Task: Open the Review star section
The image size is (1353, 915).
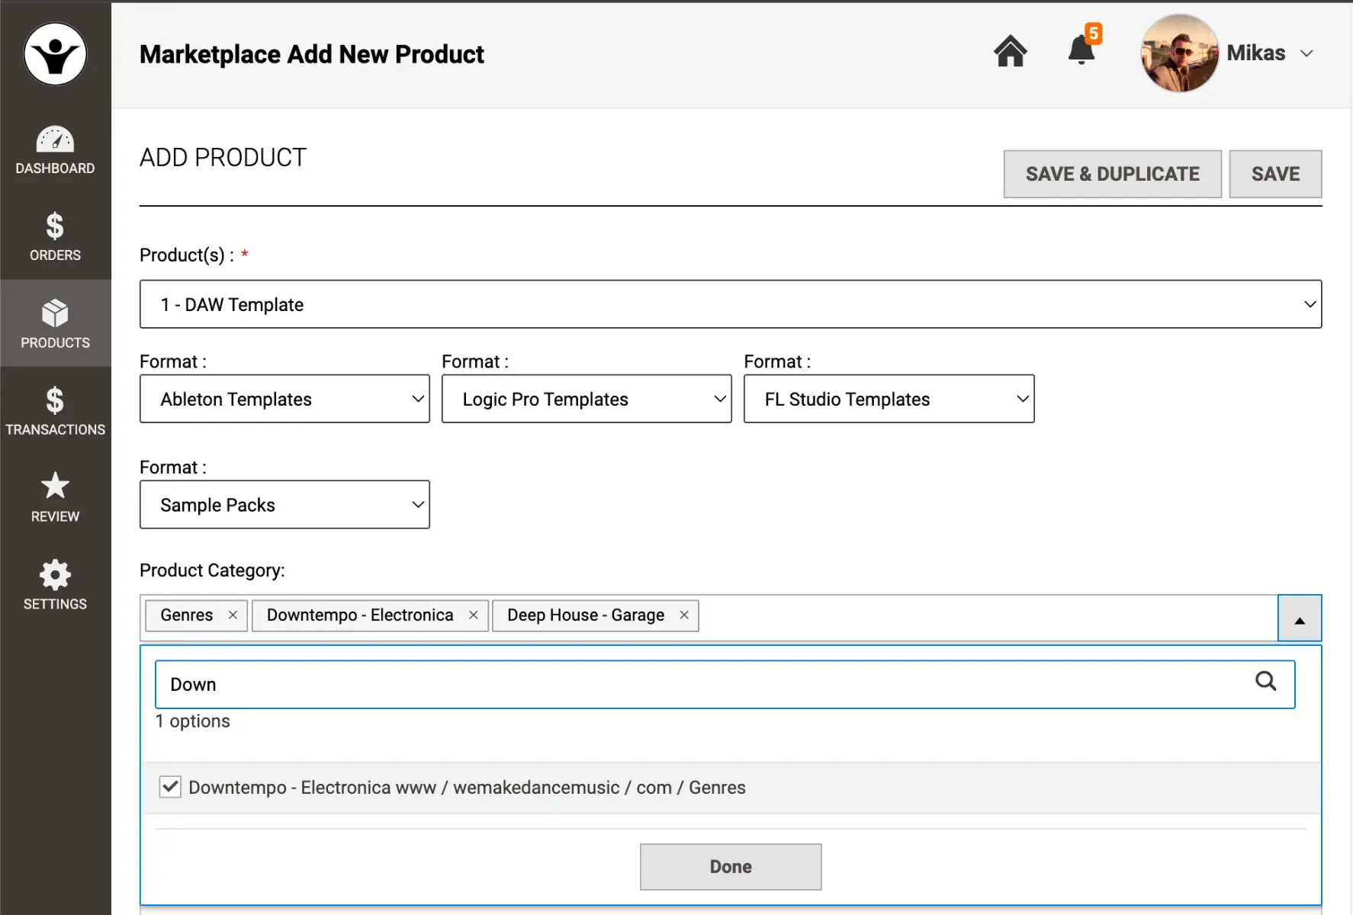Action: point(55,498)
